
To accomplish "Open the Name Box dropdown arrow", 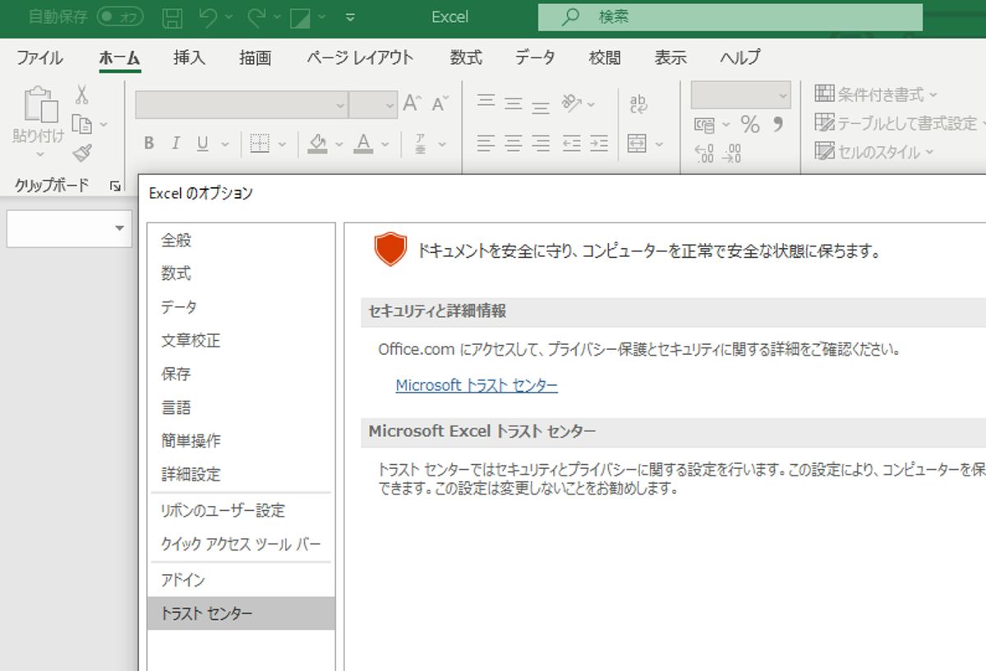I will coord(121,228).
